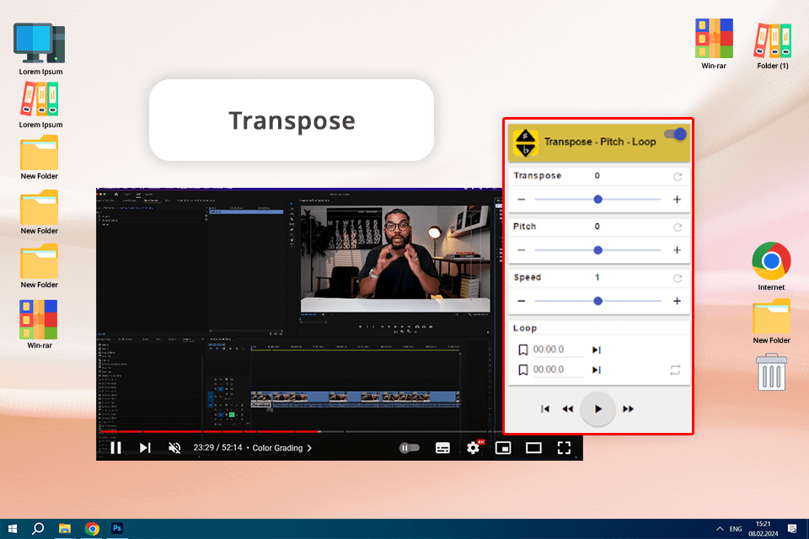Enable miniplayer mode
Viewport: 809px width, 539px height.
click(x=503, y=448)
